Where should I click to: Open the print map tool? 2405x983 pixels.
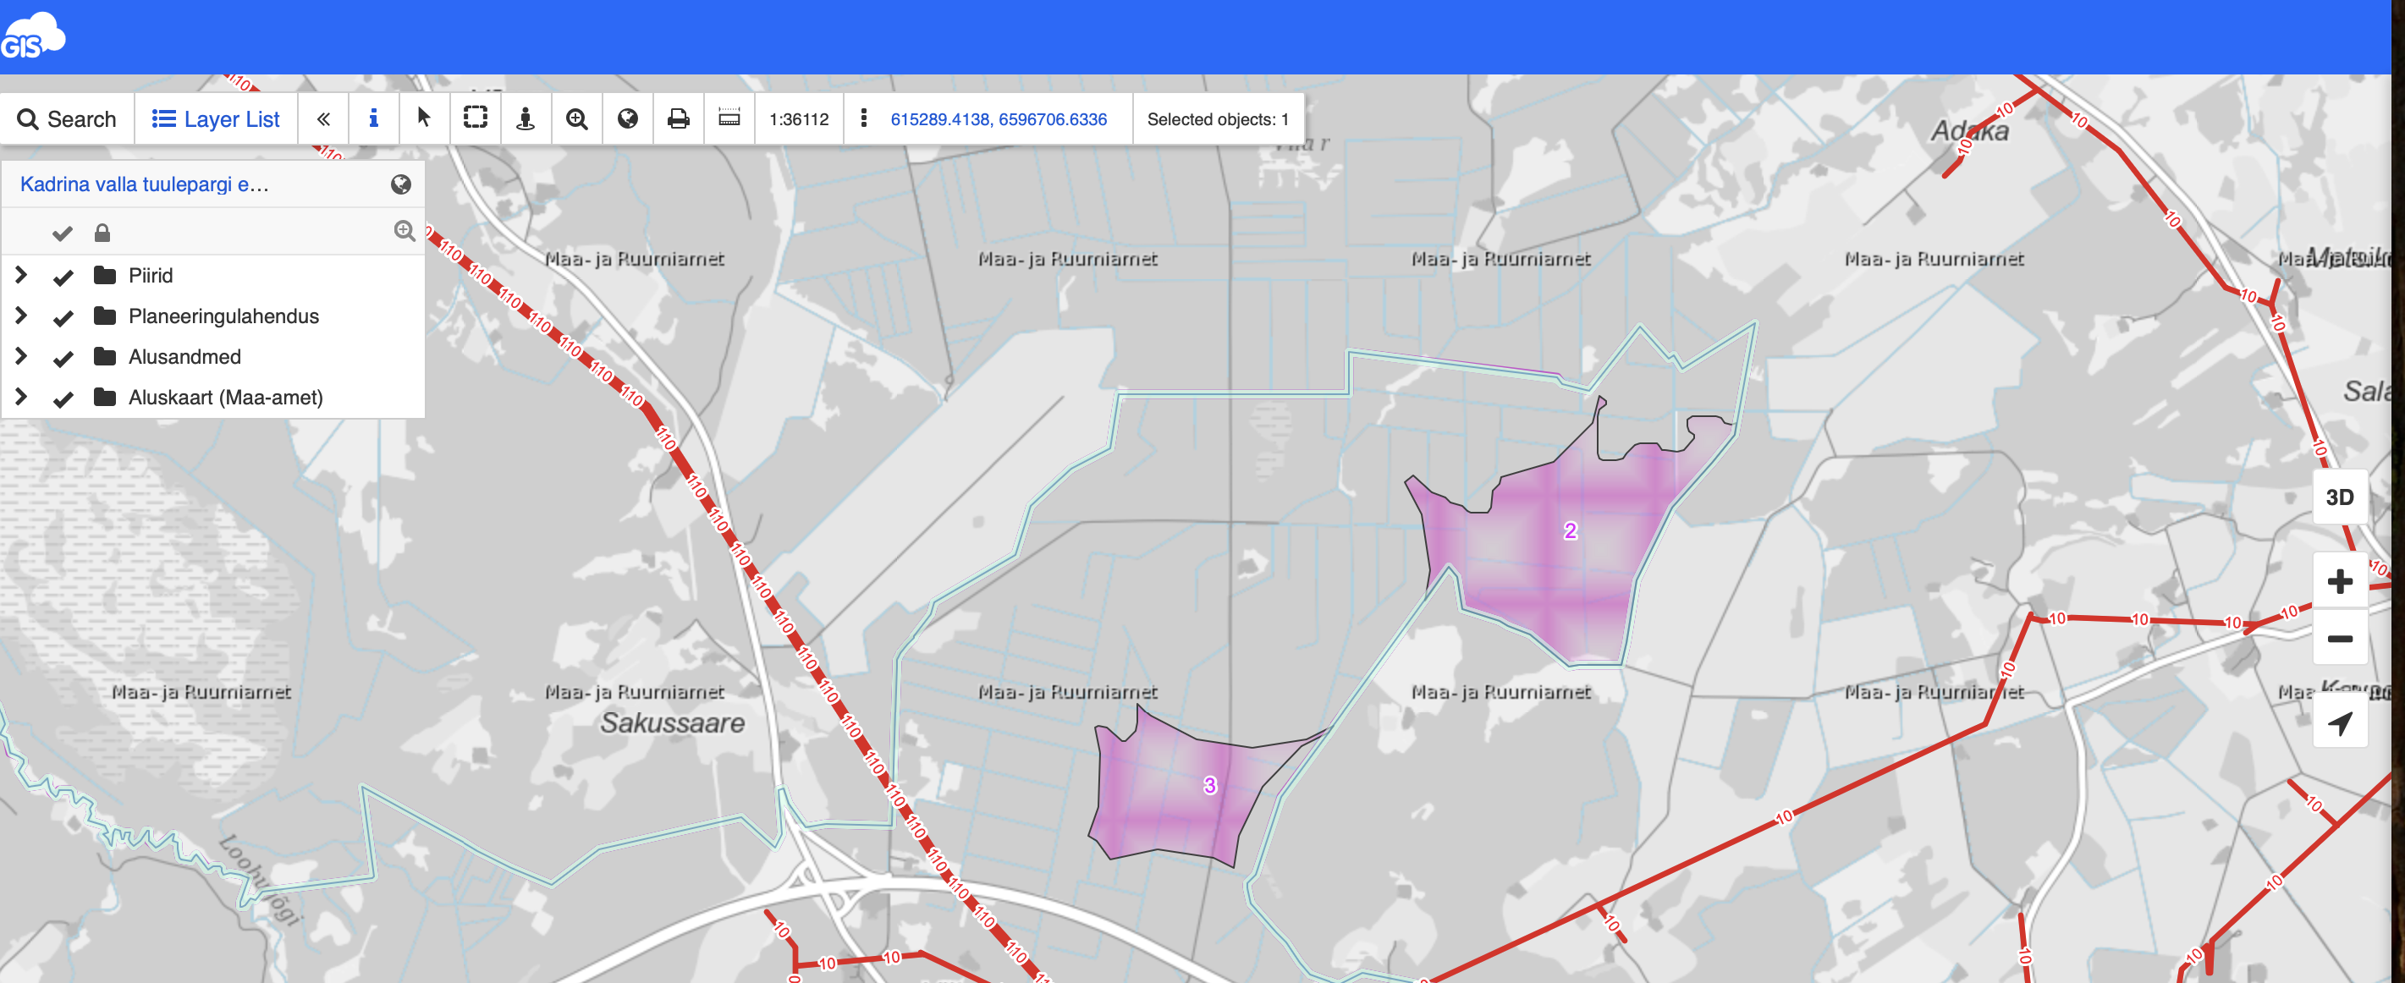tap(679, 118)
